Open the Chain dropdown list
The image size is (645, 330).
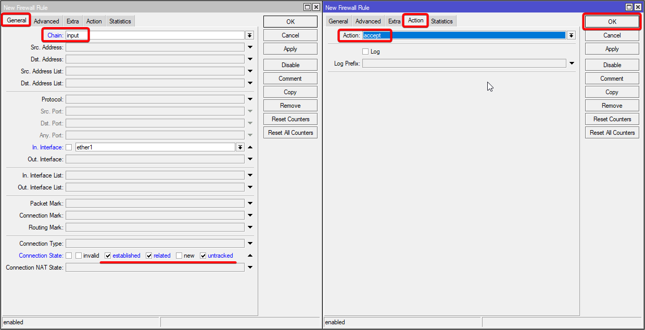point(250,35)
